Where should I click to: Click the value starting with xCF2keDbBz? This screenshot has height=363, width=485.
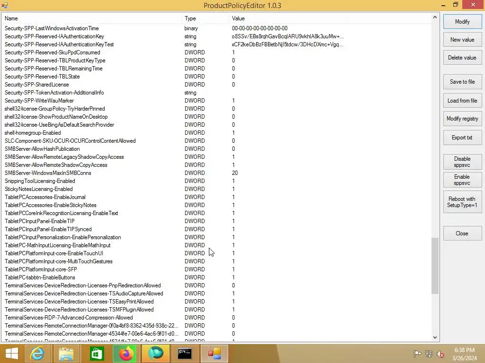point(287,44)
